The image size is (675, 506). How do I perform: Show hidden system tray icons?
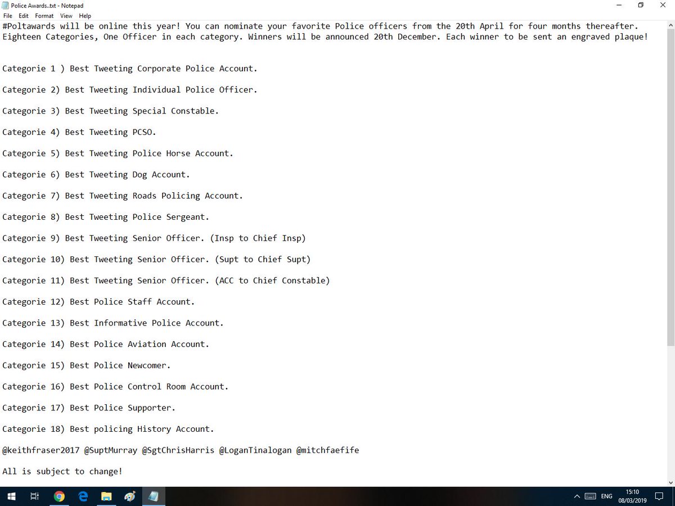pos(577,496)
